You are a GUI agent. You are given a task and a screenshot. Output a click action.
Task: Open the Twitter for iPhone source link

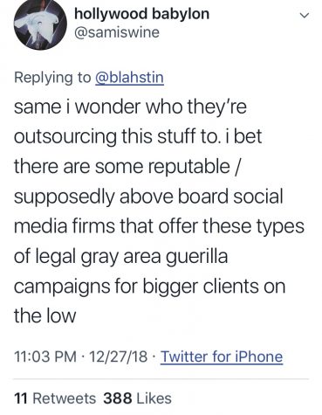(x=222, y=356)
